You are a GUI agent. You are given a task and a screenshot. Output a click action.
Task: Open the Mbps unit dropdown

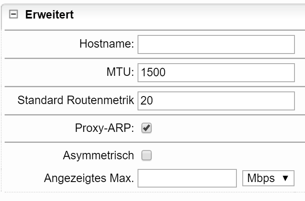tap(268, 178)
